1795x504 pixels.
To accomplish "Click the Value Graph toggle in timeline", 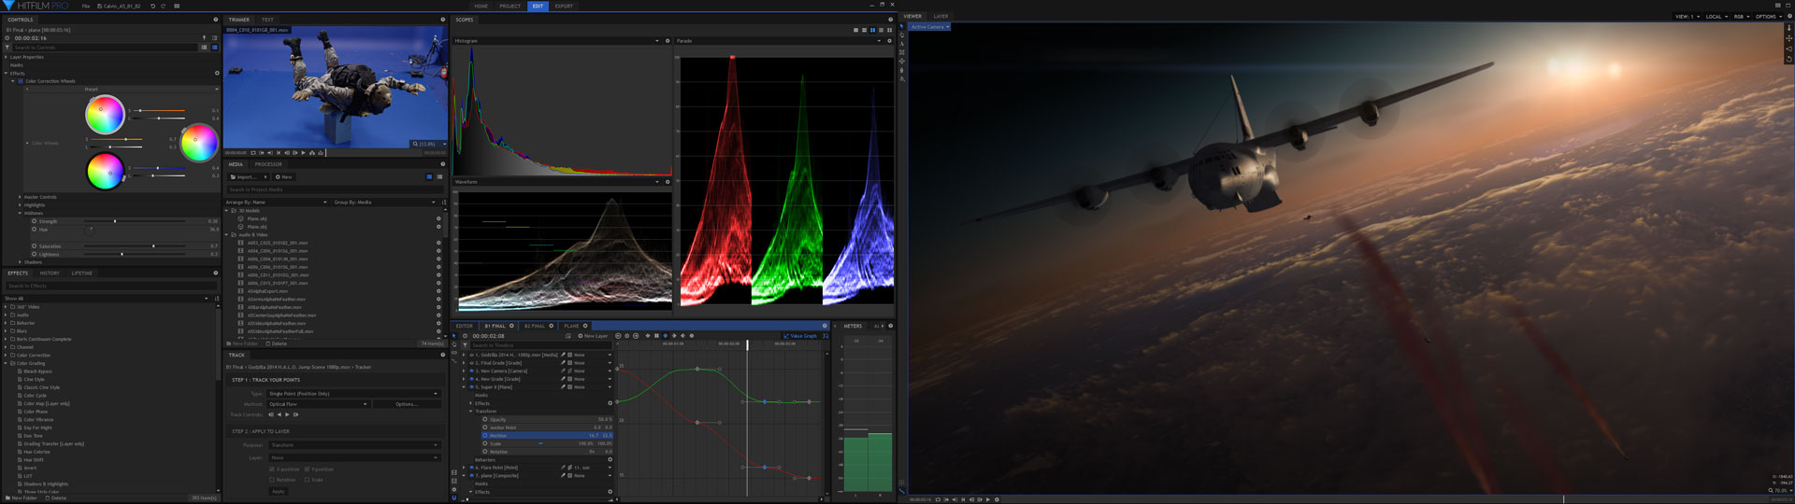I will [800, 336].
